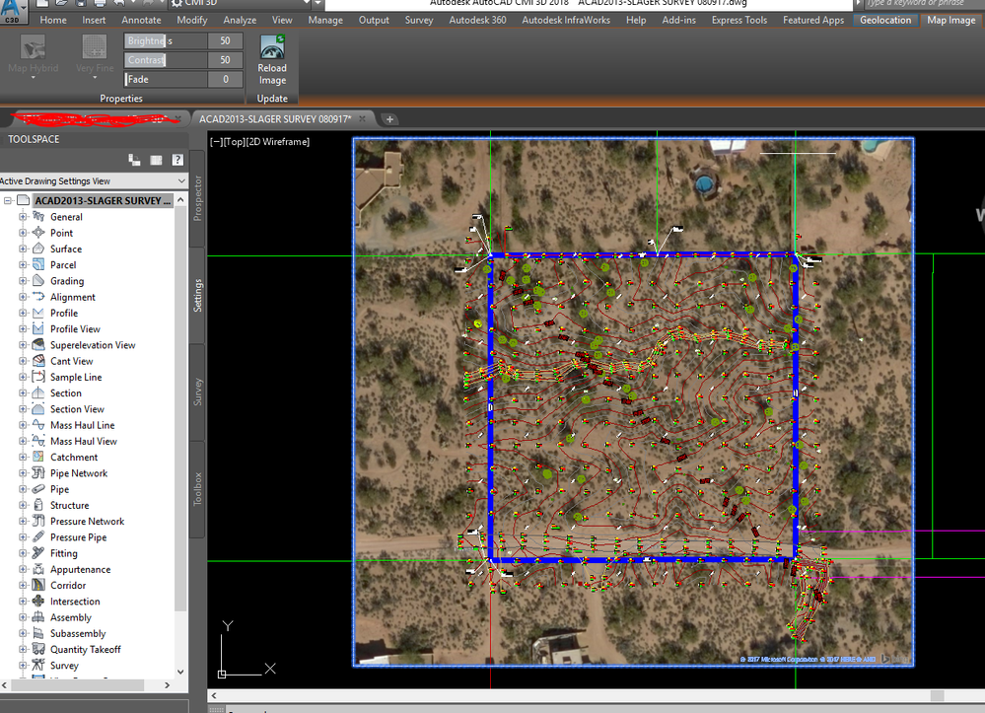Click the Toolspace panel toggle icon beside help
Screen dimensions: 985x713
pos(157,160)
